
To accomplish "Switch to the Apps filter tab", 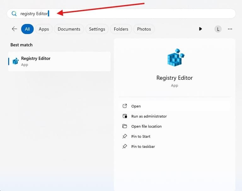I will point(44,29).
